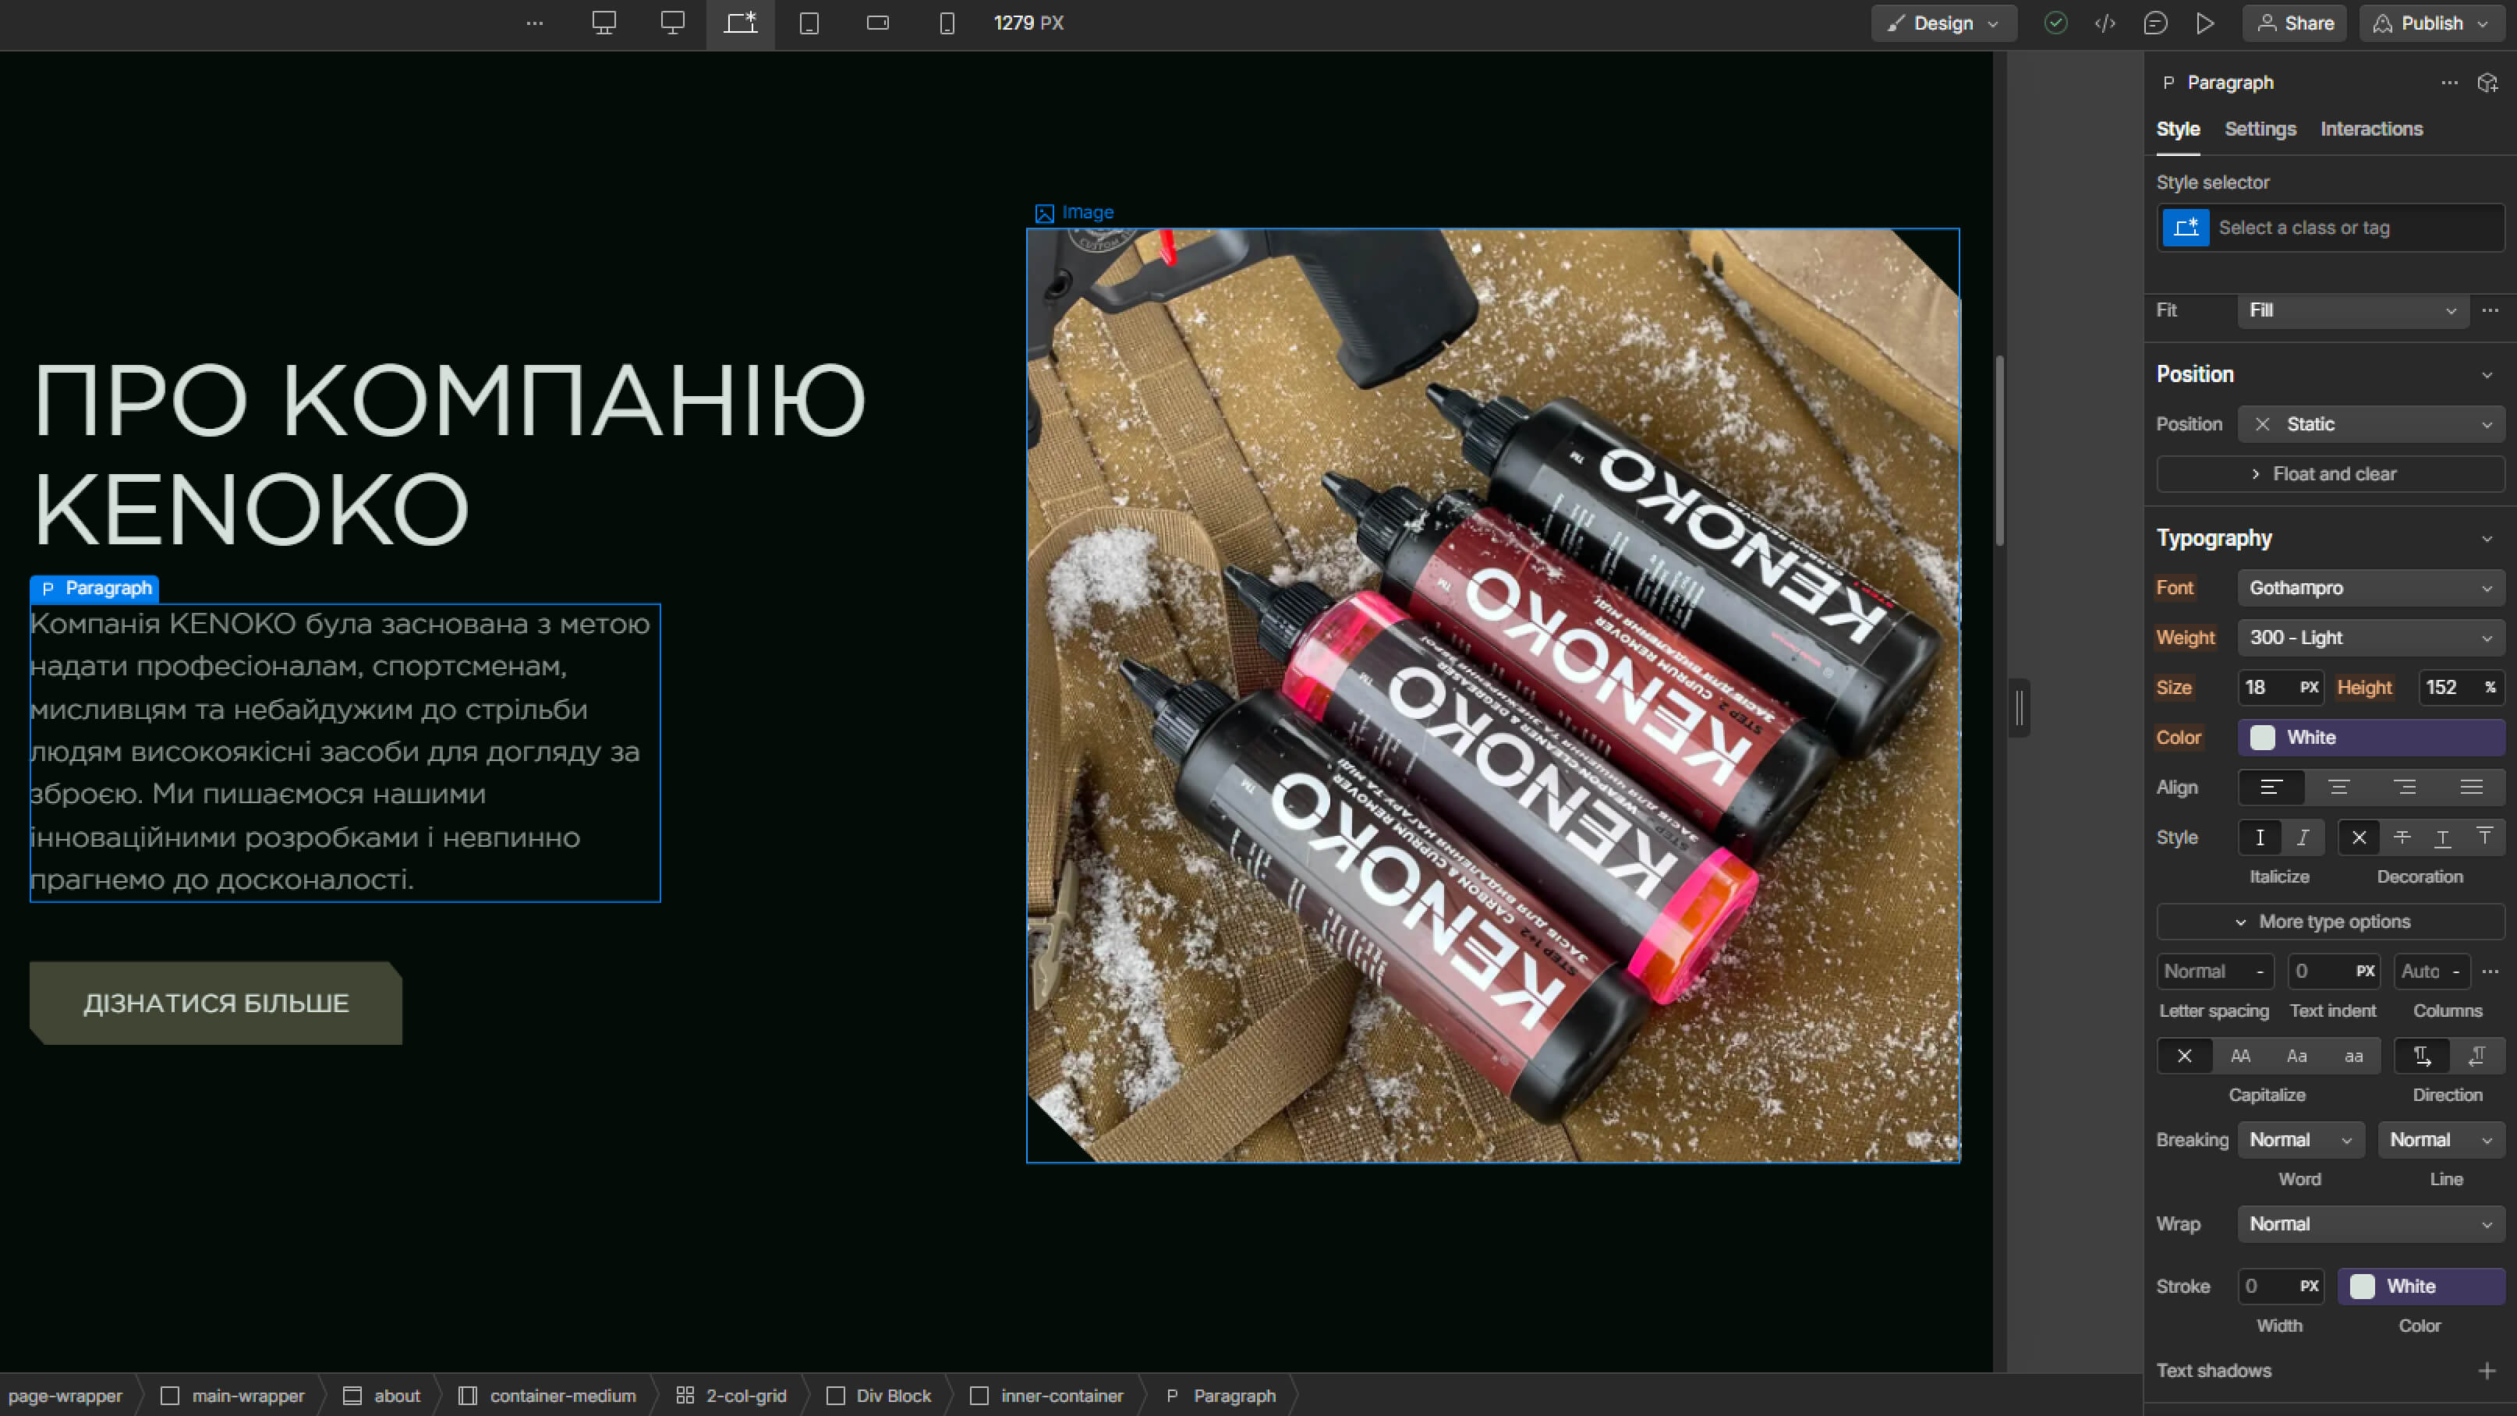Viewport: 2517px width, 1416px height.
Task: Collapse the Position section
Action: point(2487,375)
